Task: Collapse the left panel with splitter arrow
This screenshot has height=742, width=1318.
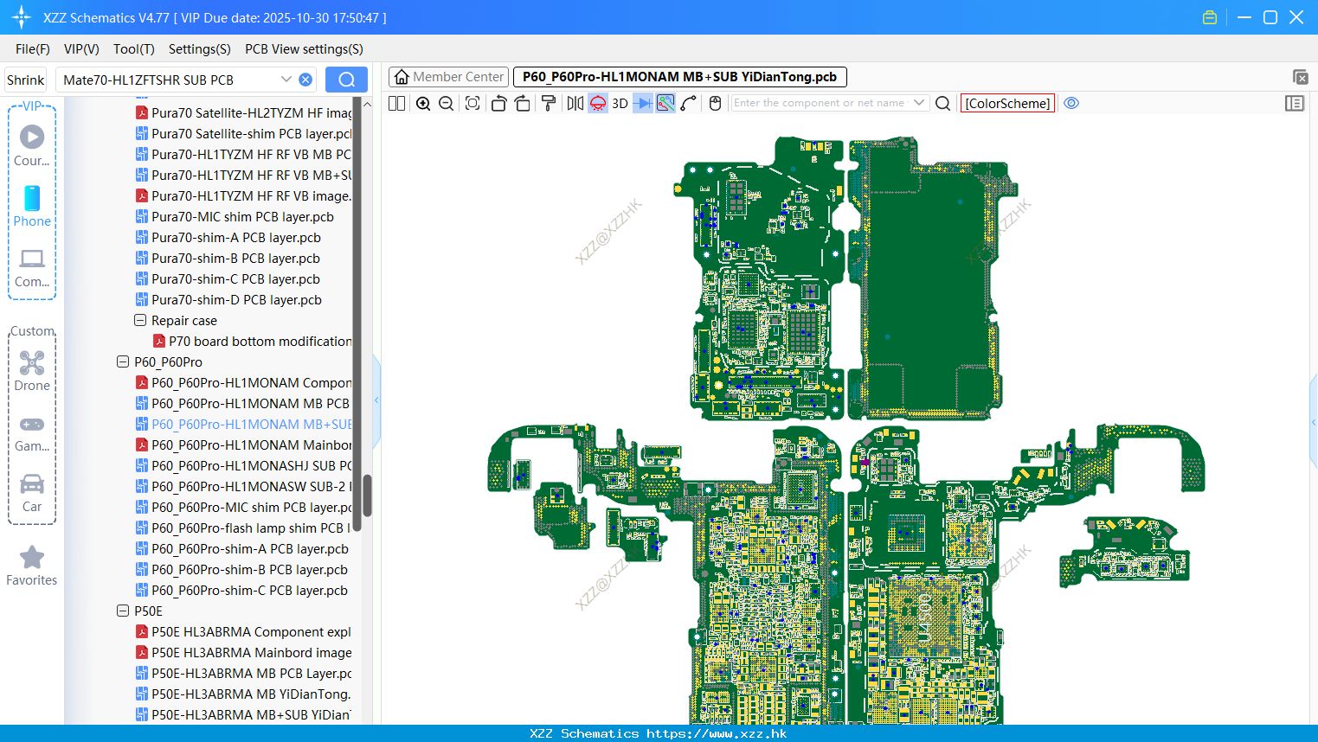Action: point(376,400)
